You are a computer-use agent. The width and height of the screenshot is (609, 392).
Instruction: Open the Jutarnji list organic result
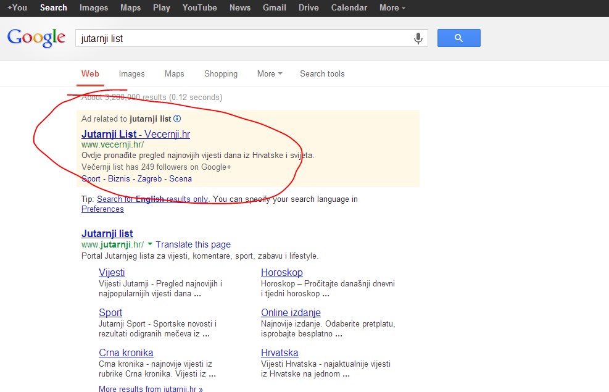click(x=107, y=233)
